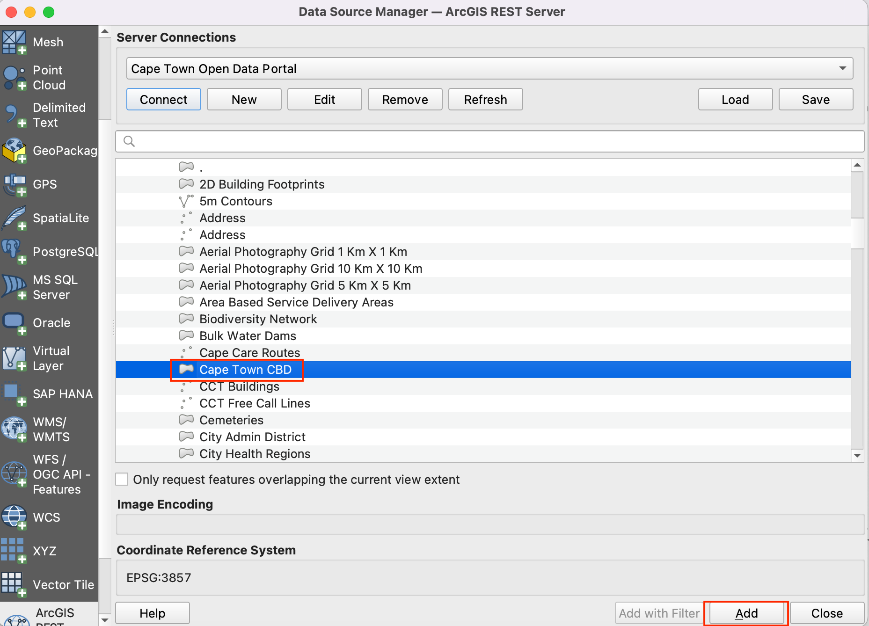Viewport: 869px width, 626px height.
Task: Select the 5m Contours layer
Action: click(235, 201)
